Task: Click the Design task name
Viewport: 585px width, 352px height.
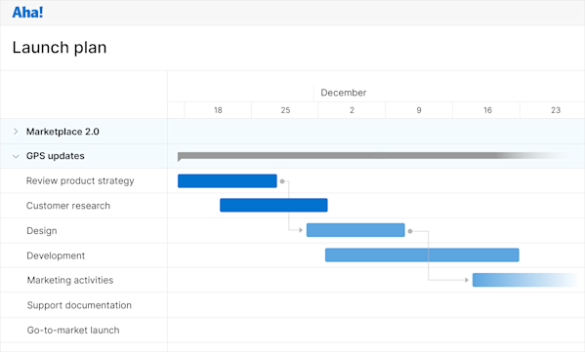Action: click(42, 230)
